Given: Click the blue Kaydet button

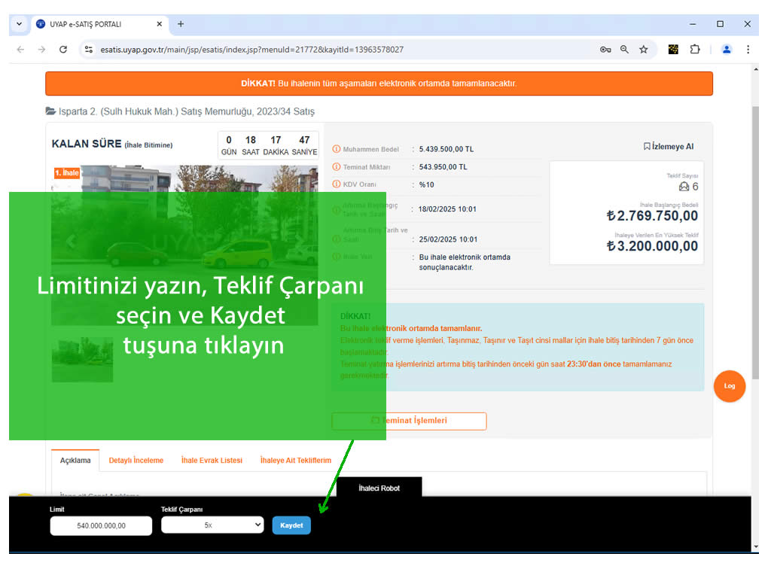Looking at the screenshot, I should coord(291,525).
